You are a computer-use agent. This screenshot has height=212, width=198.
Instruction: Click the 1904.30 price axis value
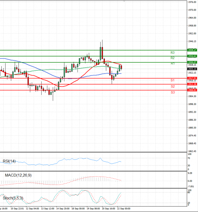(192, 96)
